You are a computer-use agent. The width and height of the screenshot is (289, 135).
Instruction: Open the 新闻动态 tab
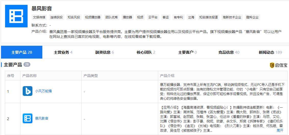tap(270, 52)
